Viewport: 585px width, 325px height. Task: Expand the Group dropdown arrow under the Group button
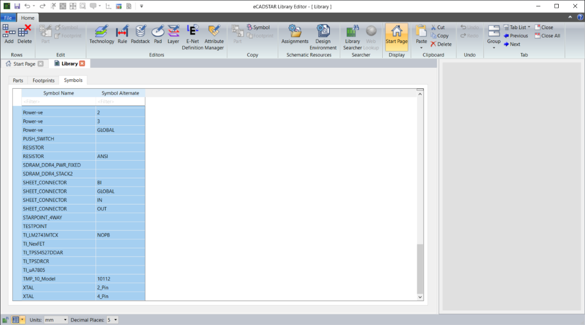click(494, 47)
